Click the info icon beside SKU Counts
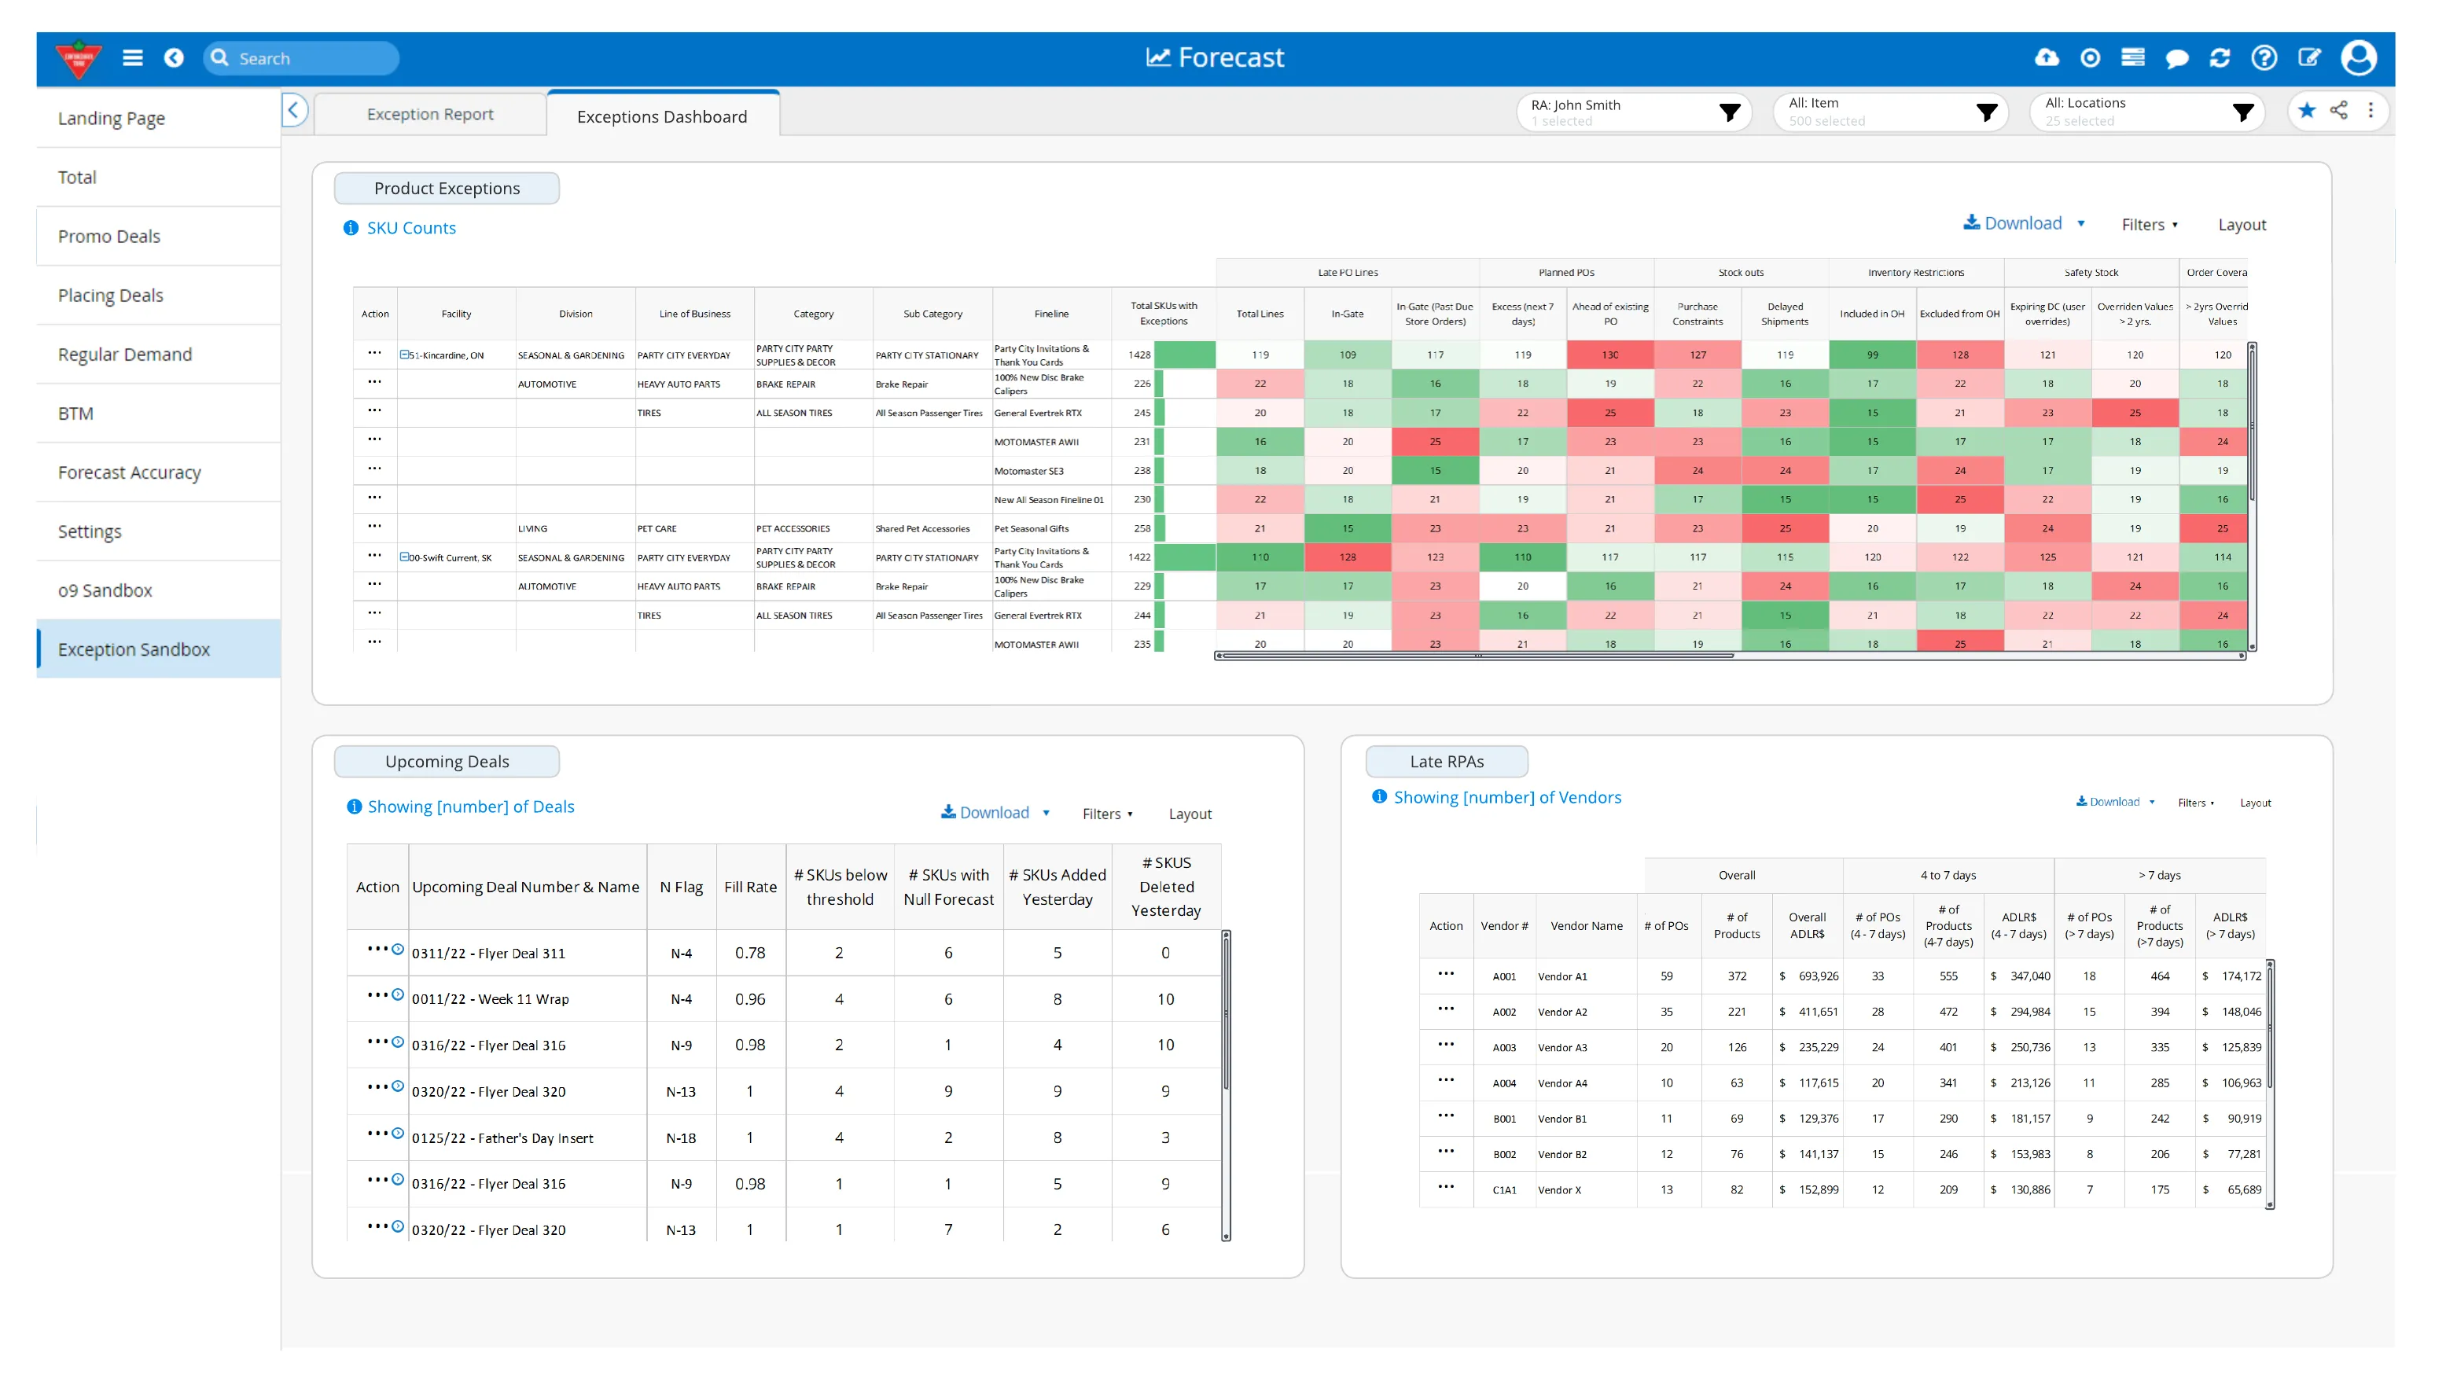Image resolution: width=2446 pixels, height=1393 pixels. click(350, 228)
